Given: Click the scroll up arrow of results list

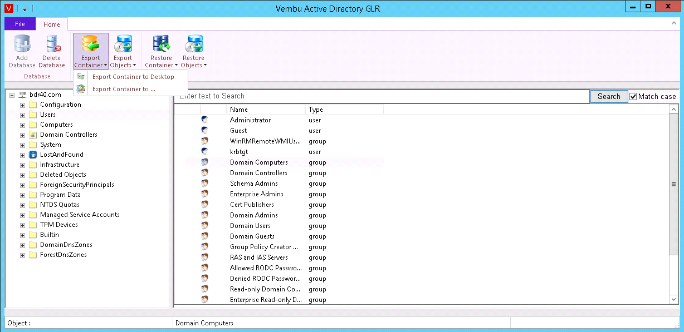Looking at the screenshot, I should 674,110.
